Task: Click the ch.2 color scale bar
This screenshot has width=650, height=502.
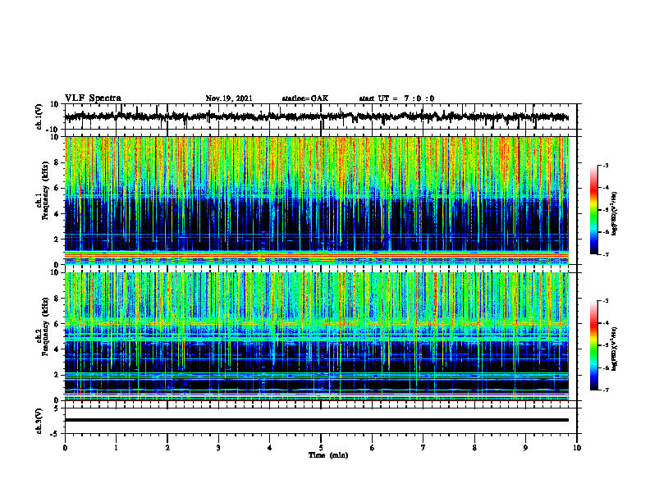Action: coord(594,345)
